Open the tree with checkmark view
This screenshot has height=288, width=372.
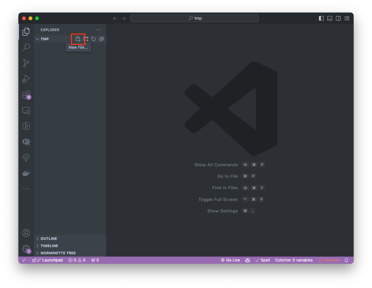(x=26, y=157)
